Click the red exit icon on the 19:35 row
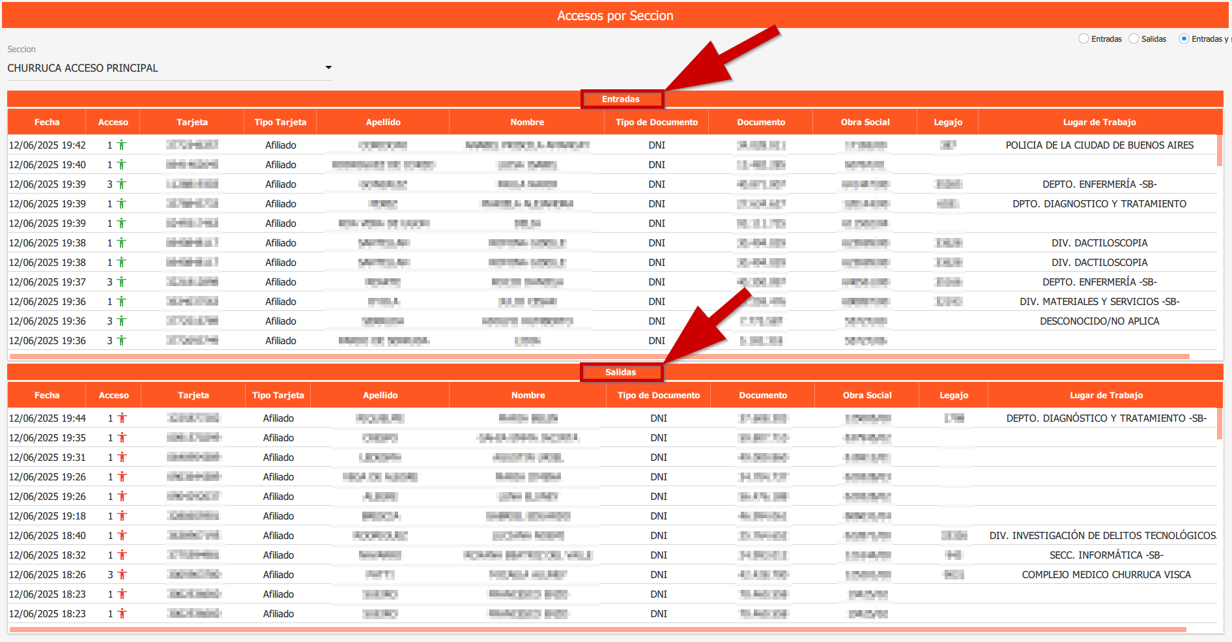The image size is (1232, 642). coord(122,437)
